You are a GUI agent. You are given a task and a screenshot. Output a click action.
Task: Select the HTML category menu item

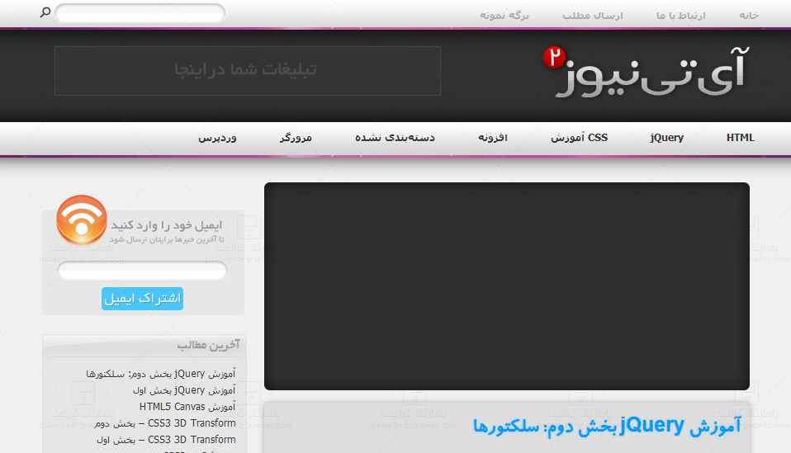[x=740, y=138]
